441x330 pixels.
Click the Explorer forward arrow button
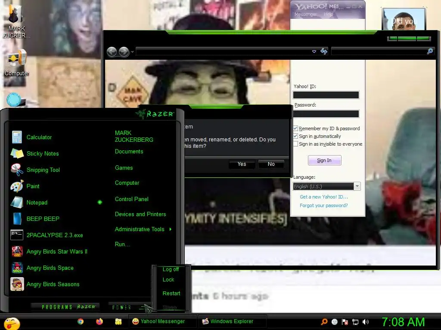124,52
